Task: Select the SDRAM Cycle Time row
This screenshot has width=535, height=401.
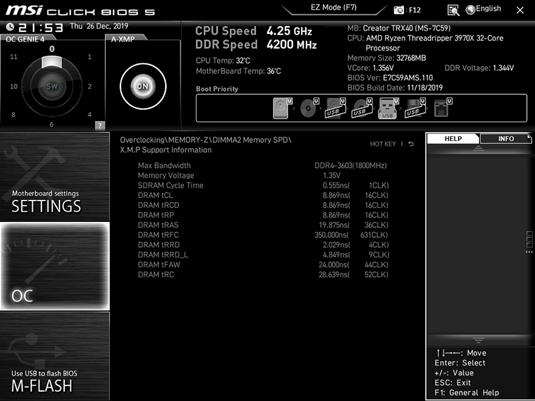Action: pos(263,185)
